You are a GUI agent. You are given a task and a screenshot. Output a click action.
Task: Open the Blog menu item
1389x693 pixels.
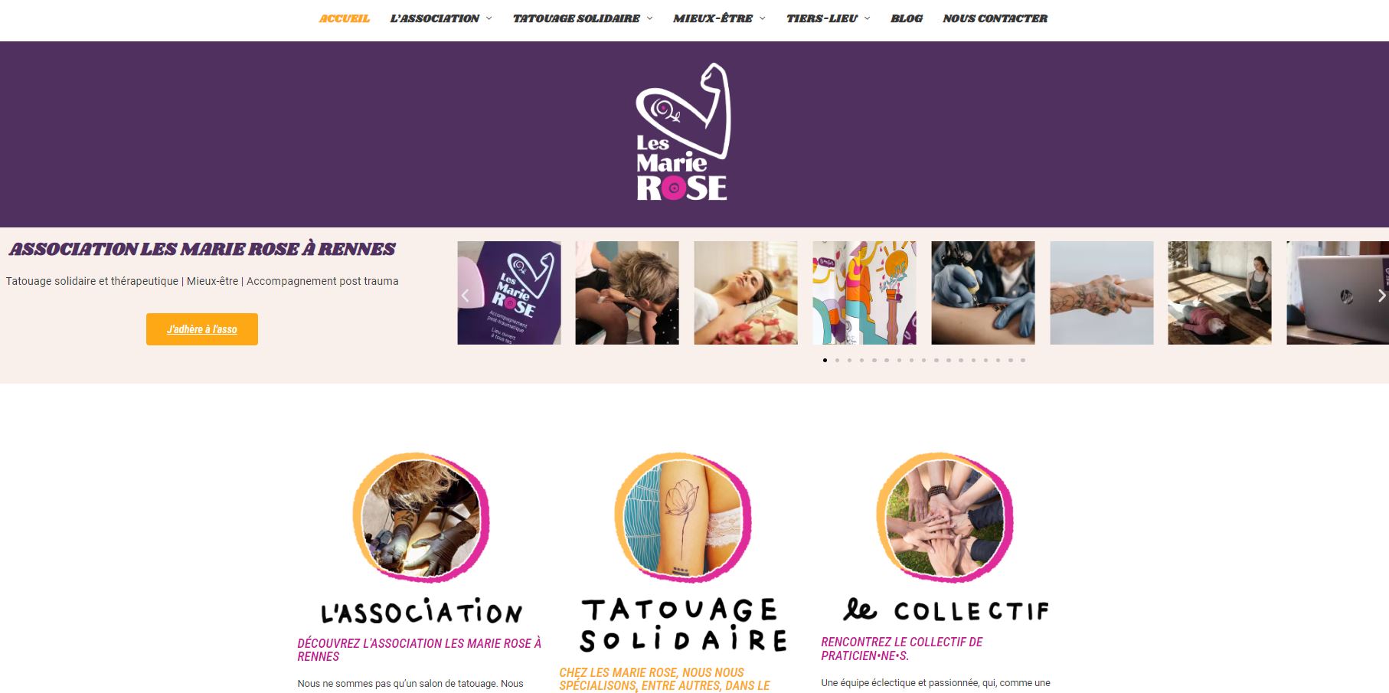pos(907,18)
